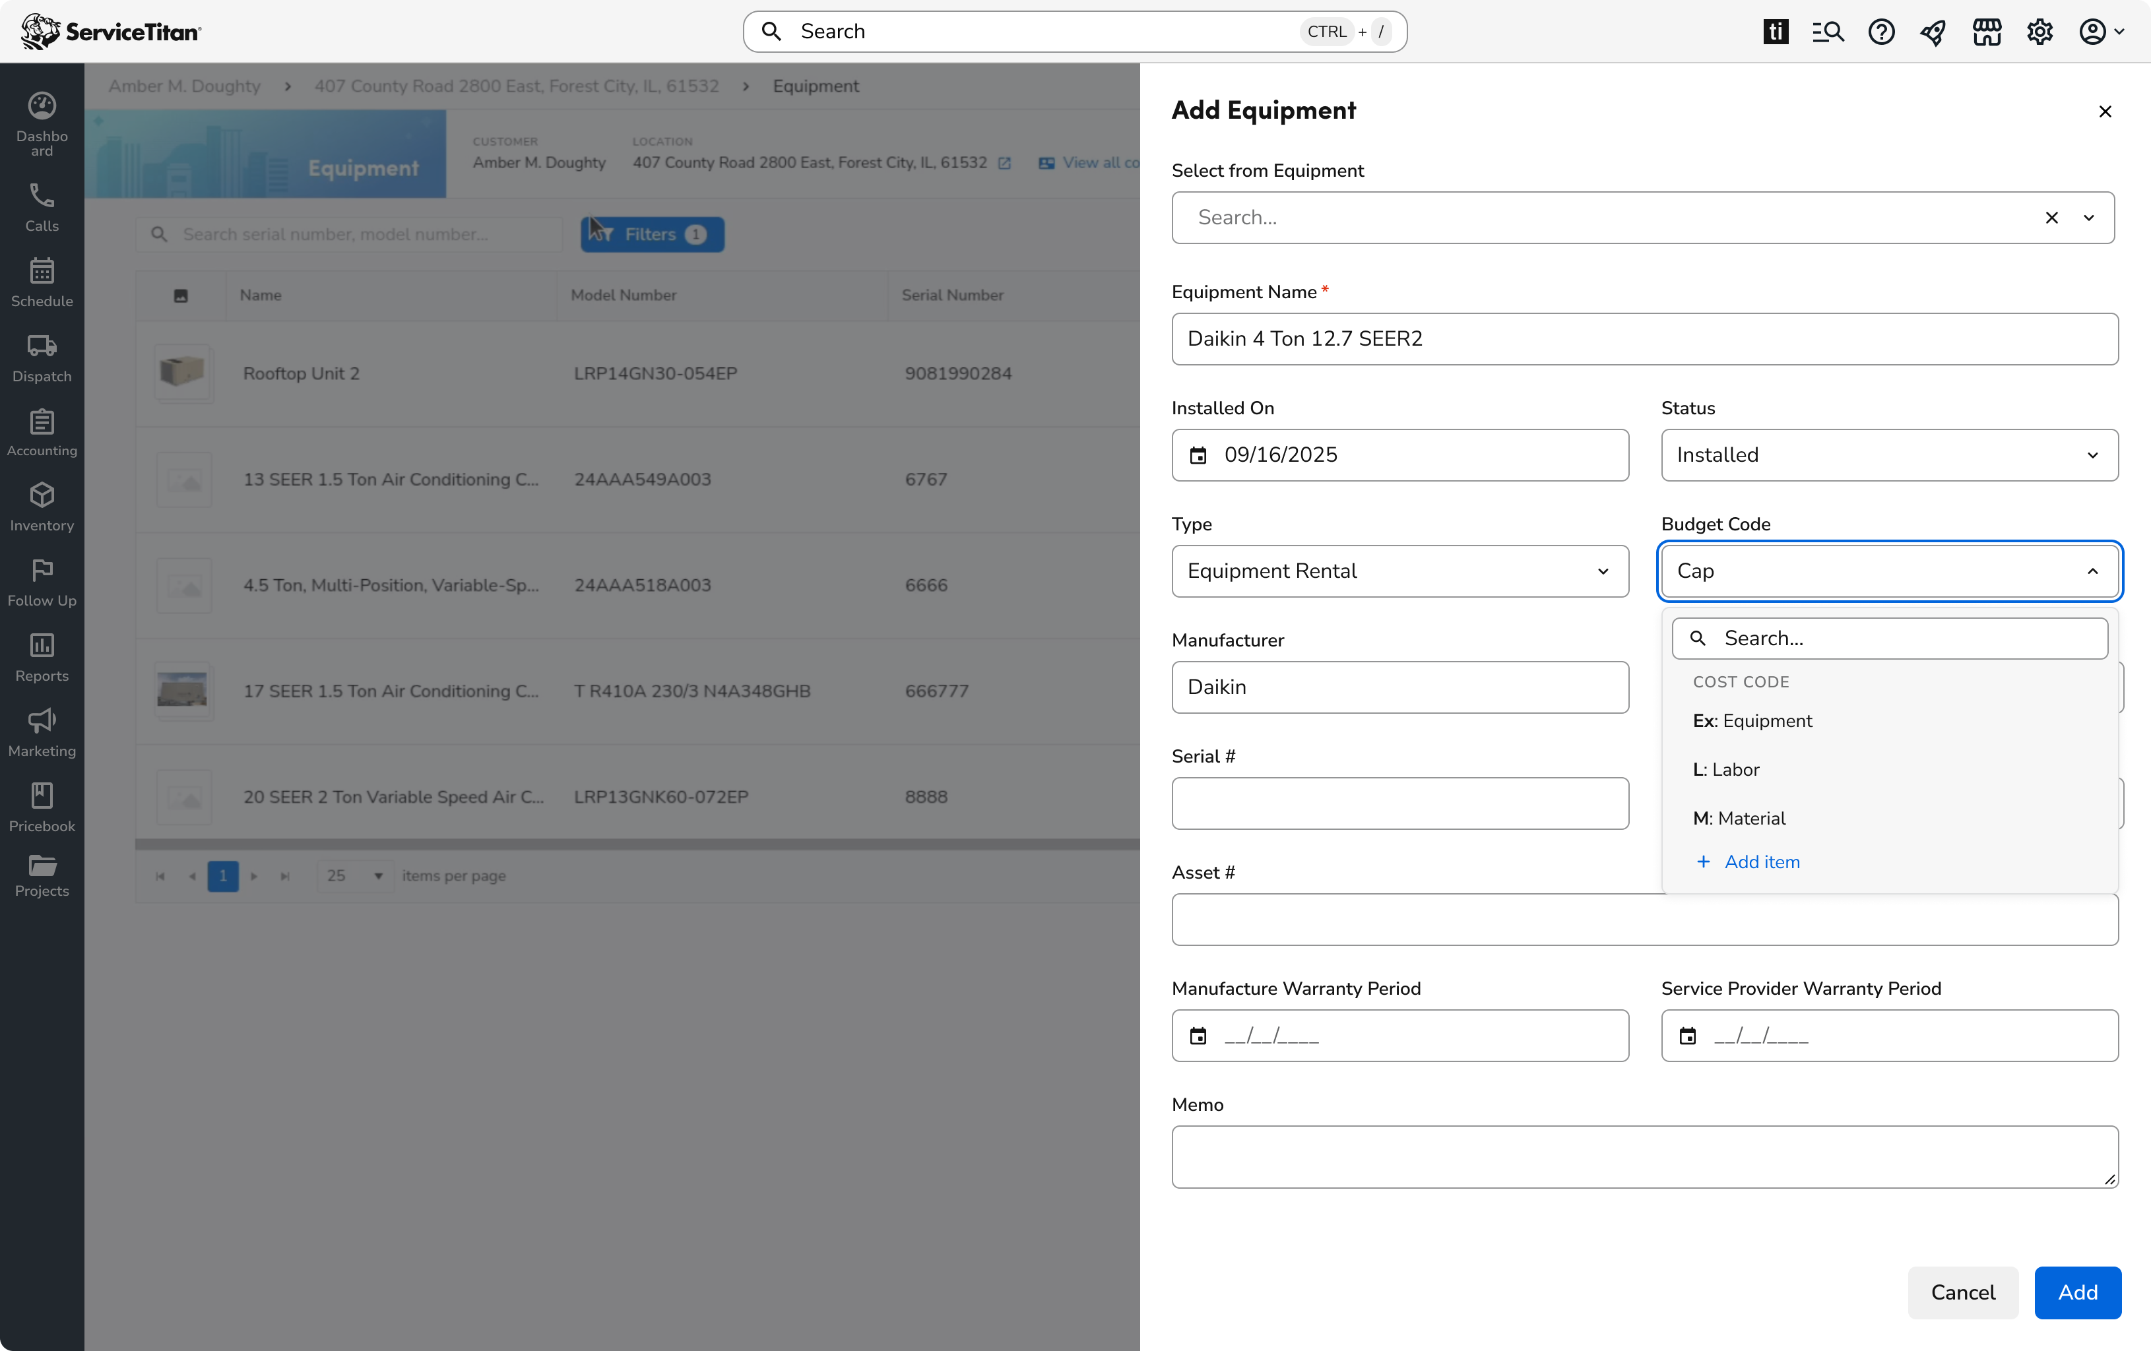
Task: Open the Filters button
Action: [x=652, y=235]
